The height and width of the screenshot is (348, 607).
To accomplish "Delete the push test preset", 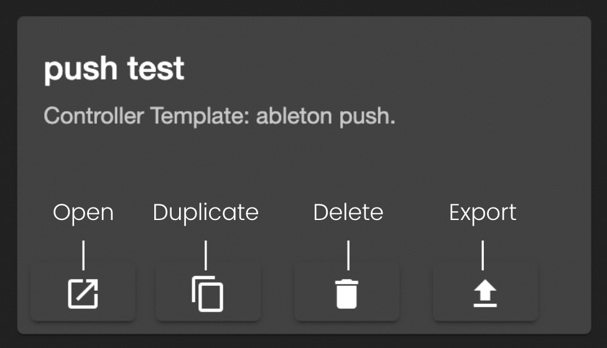I will [346, 294].
